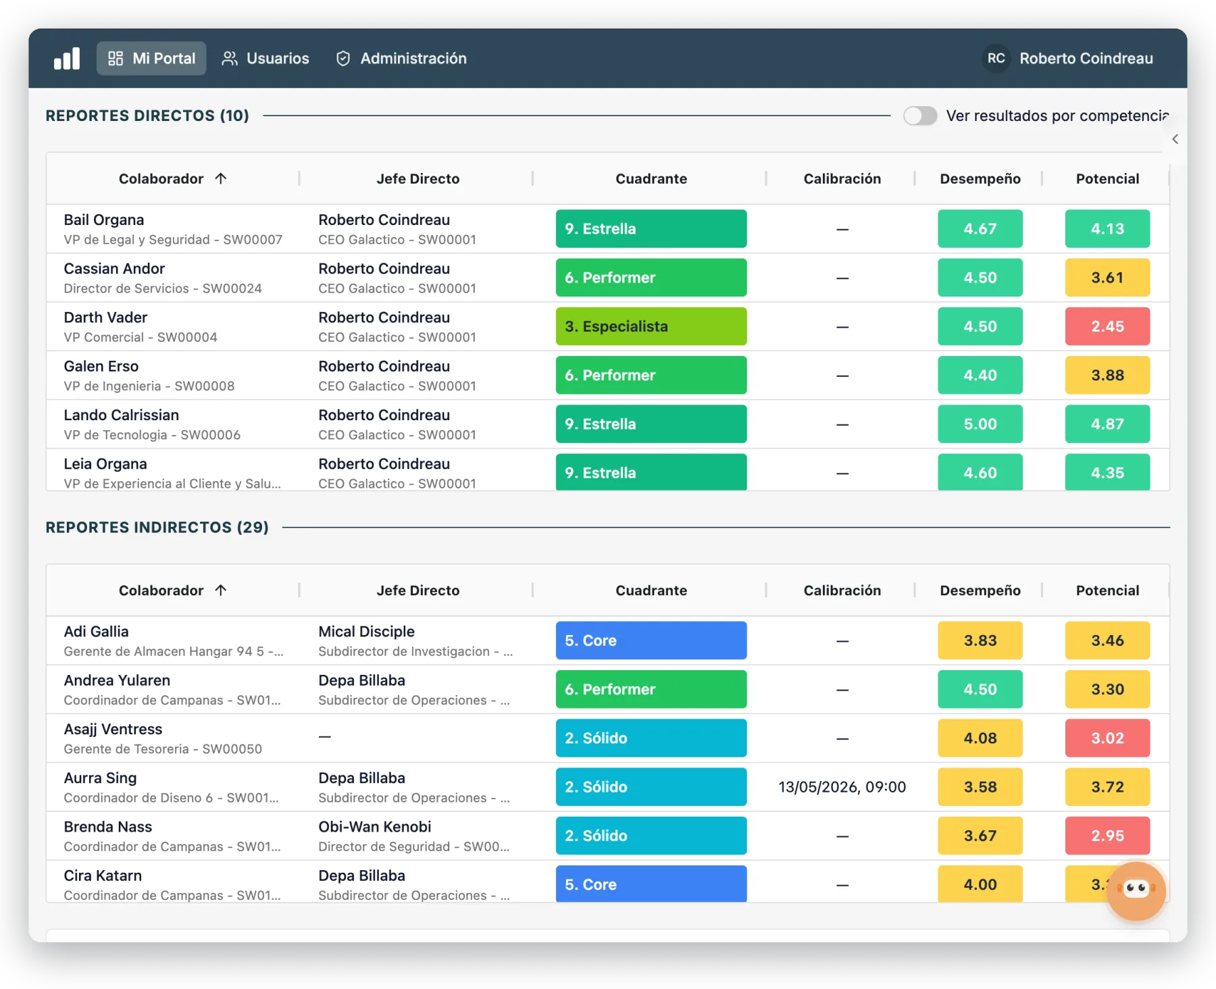
Task: Click the bar chart app logo
Action: pyautogui.click(x=67, y=58)
